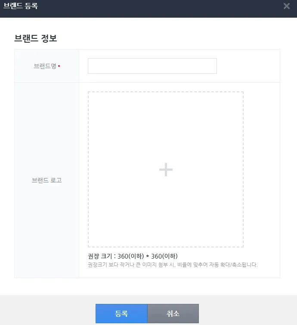Focus the 브랜드명 text input field
The height and width of the screenshot is (325, 297).
[x=152, y=66]
